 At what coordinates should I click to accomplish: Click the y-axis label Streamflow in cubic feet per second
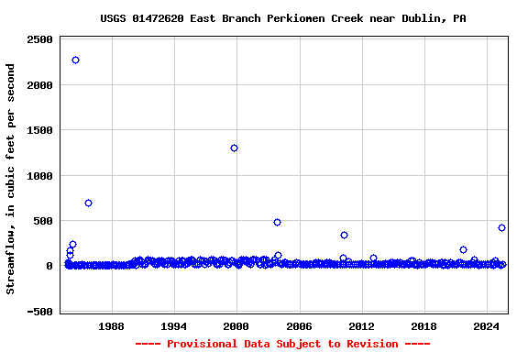click(10, 179)
